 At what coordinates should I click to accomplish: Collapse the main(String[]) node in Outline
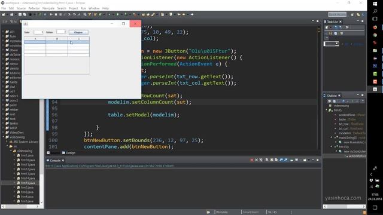[x=331, y=138]
